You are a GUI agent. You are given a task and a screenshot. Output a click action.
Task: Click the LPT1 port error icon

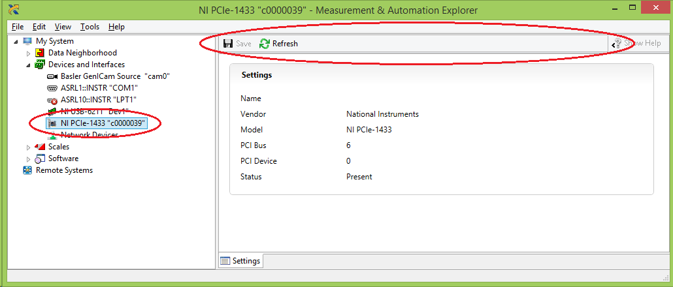pos(52,100)
